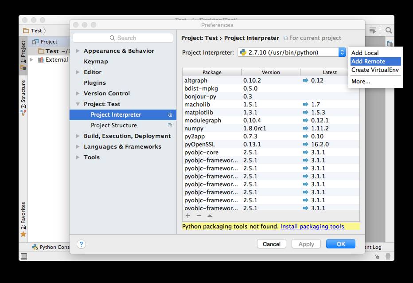Click the project-level copy icon beside Project Structure

[170, 125]
